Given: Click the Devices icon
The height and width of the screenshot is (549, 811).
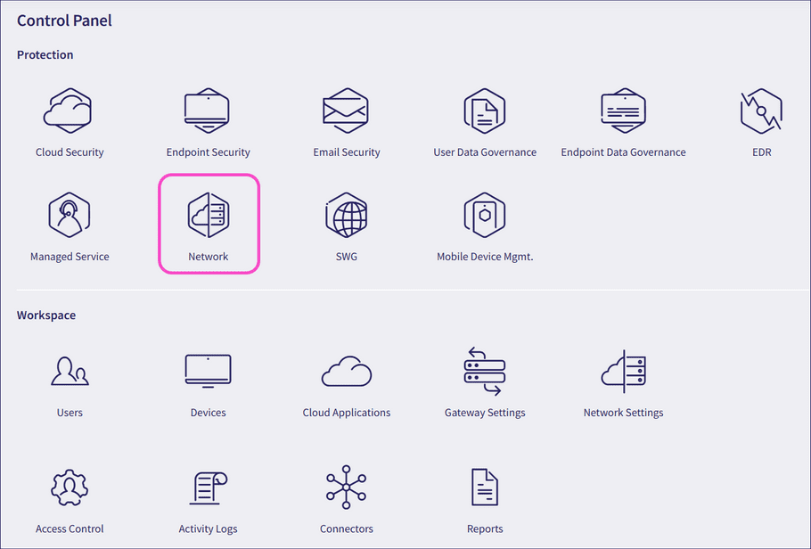Looking at the screenshot, I should point(208,370).
